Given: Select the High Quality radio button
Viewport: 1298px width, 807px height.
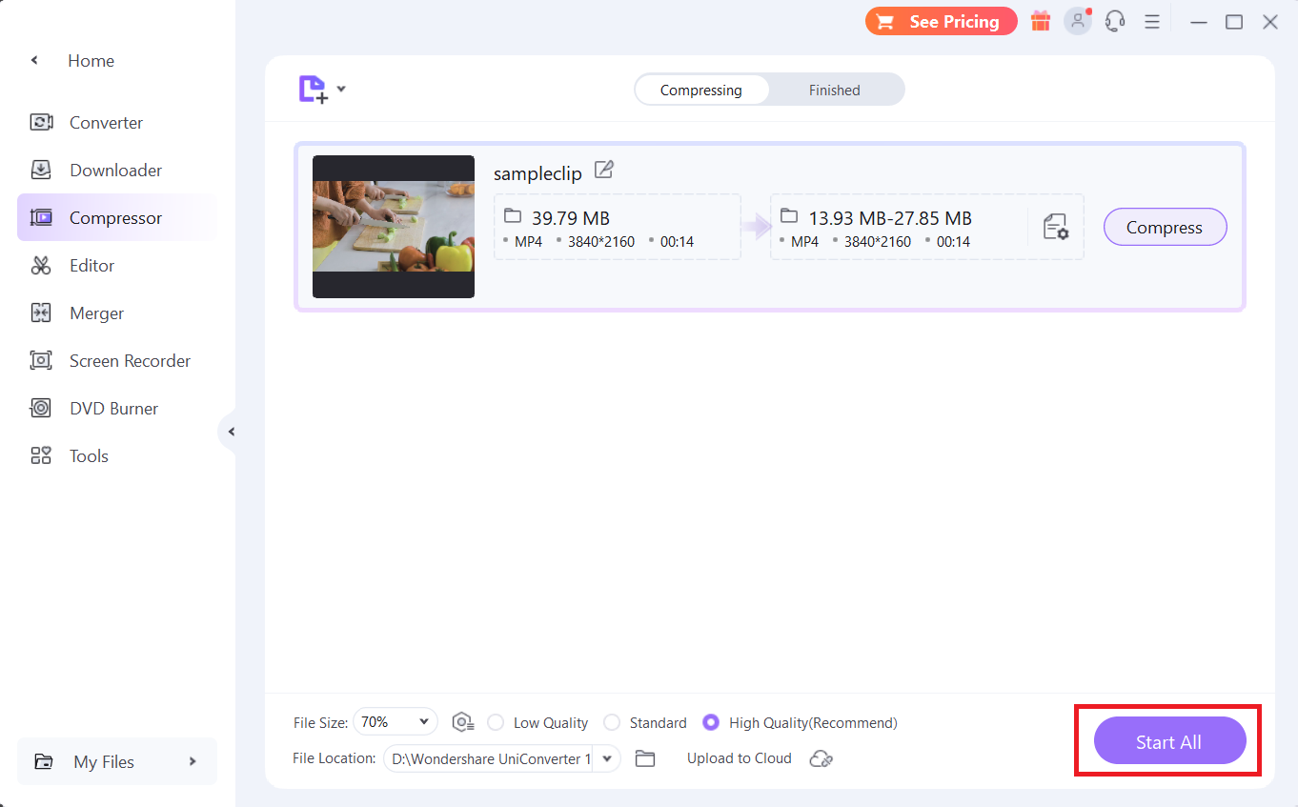Looking at the screenshot, I should tap(711, 722).
